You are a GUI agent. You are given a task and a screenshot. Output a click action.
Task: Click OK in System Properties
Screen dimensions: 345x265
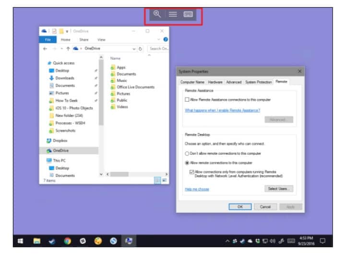coord(240,207)
